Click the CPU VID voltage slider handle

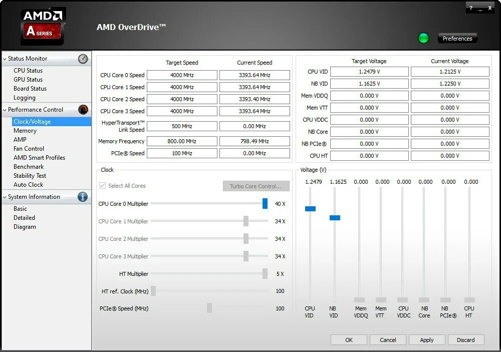tap(310, 209)
